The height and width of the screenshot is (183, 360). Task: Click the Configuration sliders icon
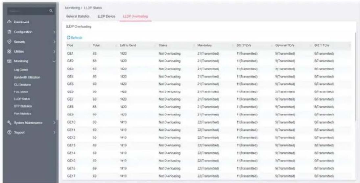(10, 32)
